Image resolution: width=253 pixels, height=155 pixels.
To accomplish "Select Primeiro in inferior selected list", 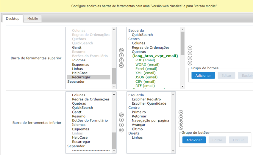I will point(139,112).
